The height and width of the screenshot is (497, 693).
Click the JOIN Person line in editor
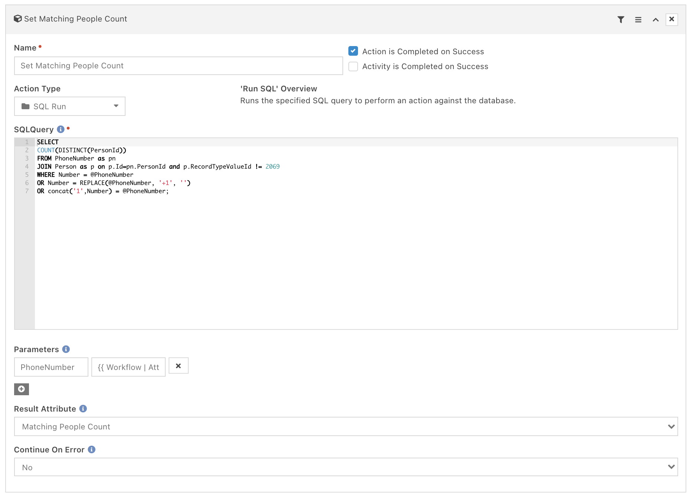pyautogui.click(x=158, y=166)
